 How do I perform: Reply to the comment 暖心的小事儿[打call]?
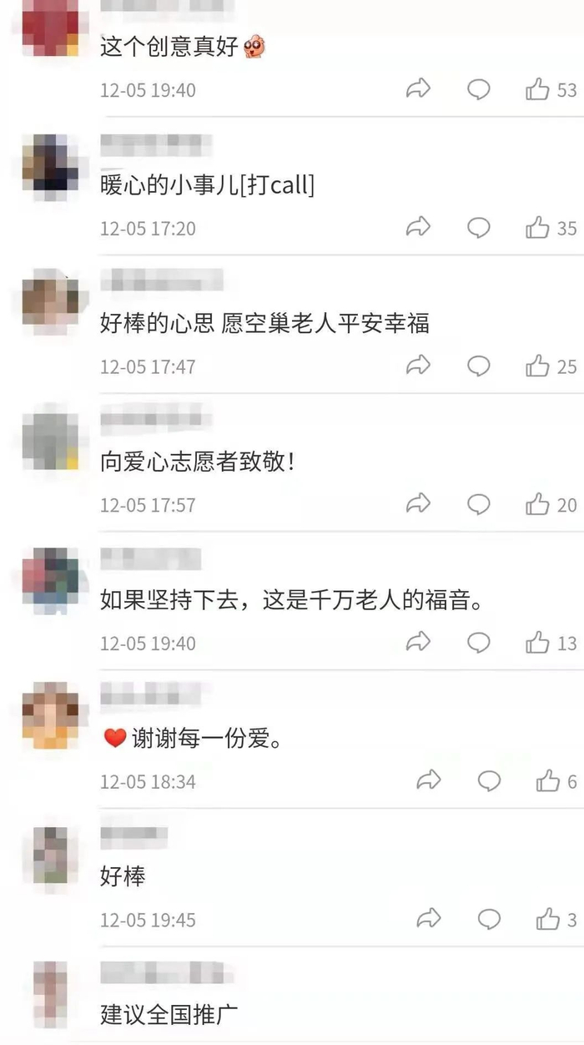click(478, 227)
